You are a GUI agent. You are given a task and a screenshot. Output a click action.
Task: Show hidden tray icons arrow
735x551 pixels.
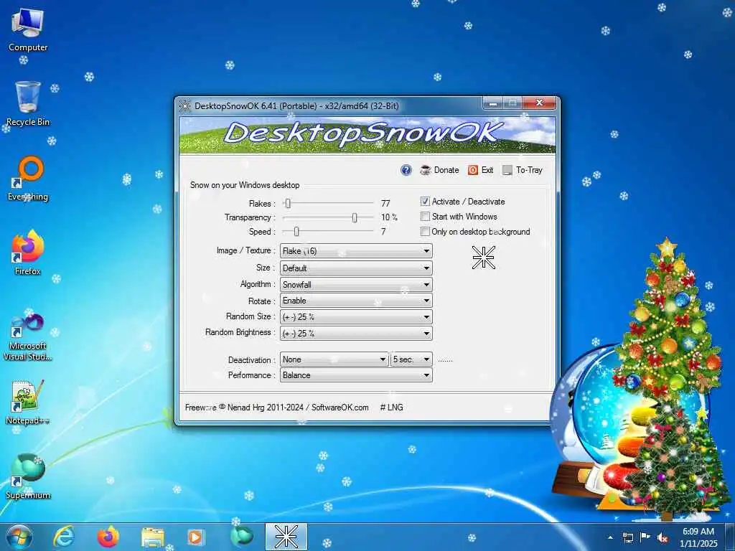tap(610, 537)
